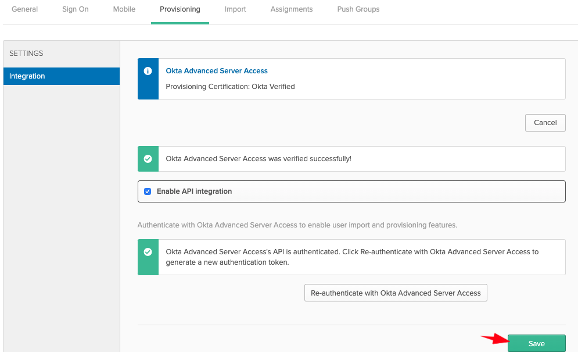
Task: Click the Okta Advanced Server Access title link
Action: 217,71
